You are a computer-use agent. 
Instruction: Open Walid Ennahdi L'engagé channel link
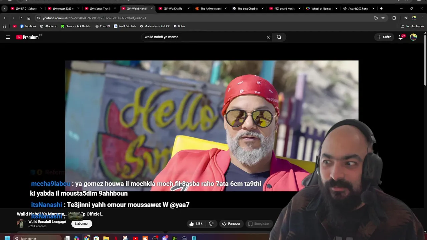click(47, 222)
